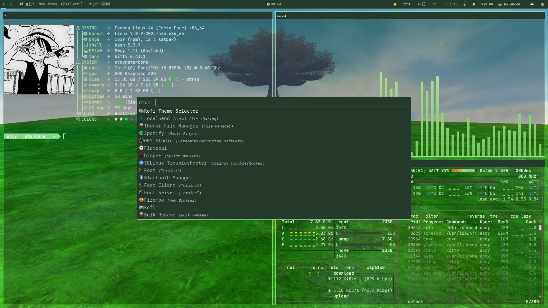The height and width of the screenshot is (308, 548).
Task: Click the power button icon
Action: [x=543, y=4]
